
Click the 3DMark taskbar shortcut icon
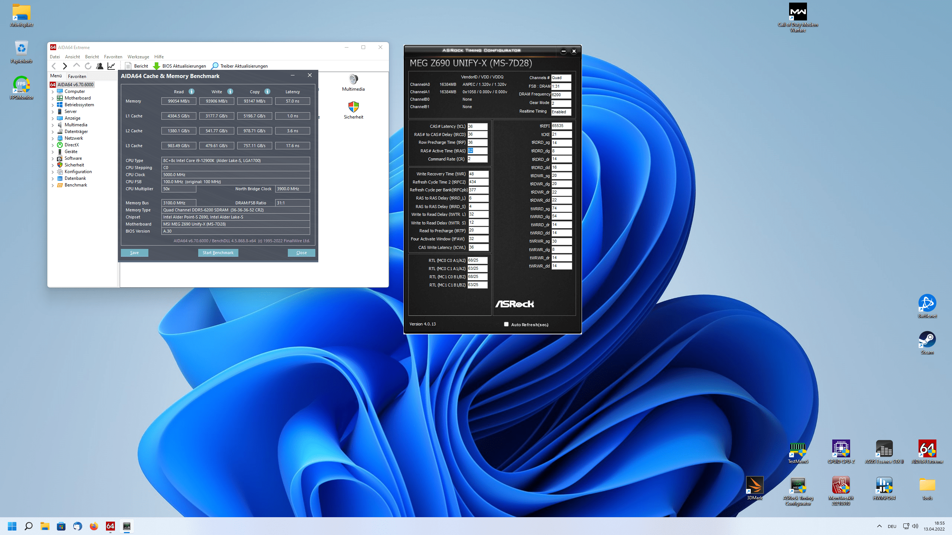coord(755,486)
